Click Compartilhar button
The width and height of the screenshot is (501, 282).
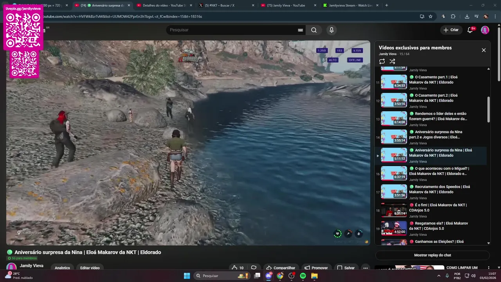(x=281, y=268)
